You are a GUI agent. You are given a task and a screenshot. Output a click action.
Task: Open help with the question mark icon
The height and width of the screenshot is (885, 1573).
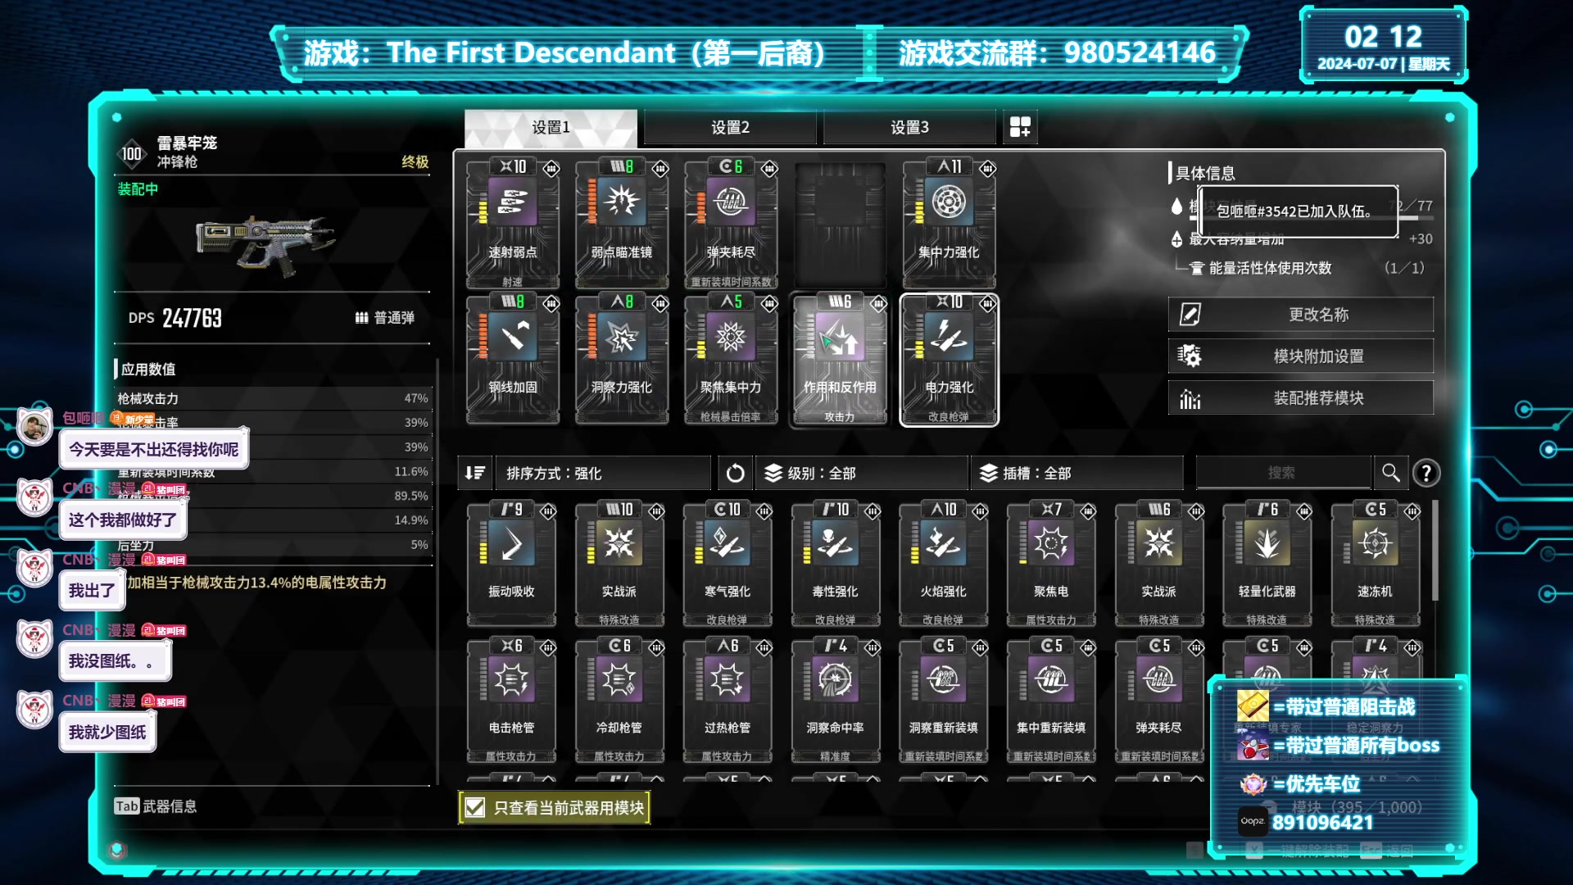[1426, 473]
